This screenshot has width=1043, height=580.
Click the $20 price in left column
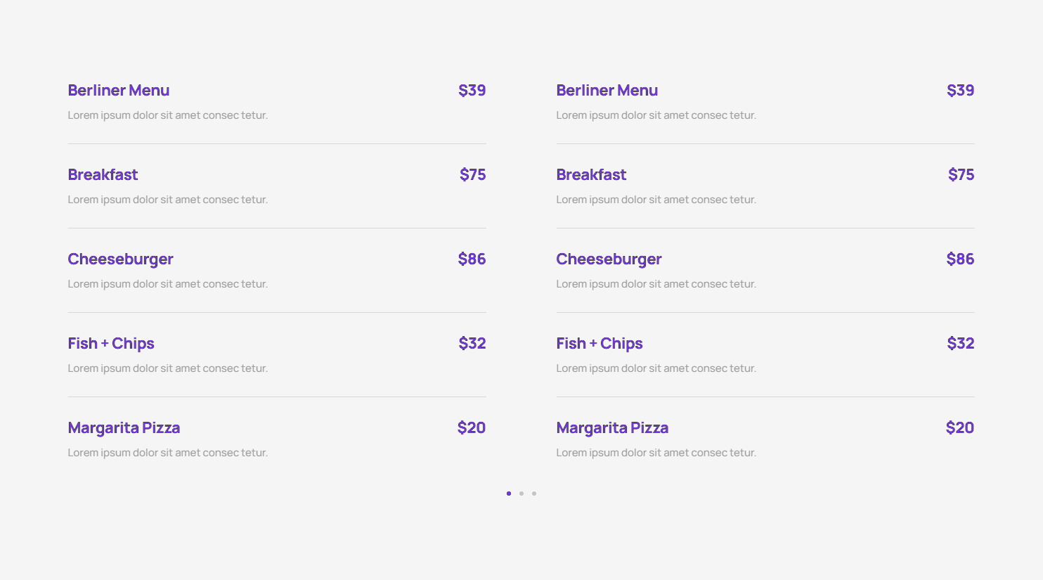point(472,428)
